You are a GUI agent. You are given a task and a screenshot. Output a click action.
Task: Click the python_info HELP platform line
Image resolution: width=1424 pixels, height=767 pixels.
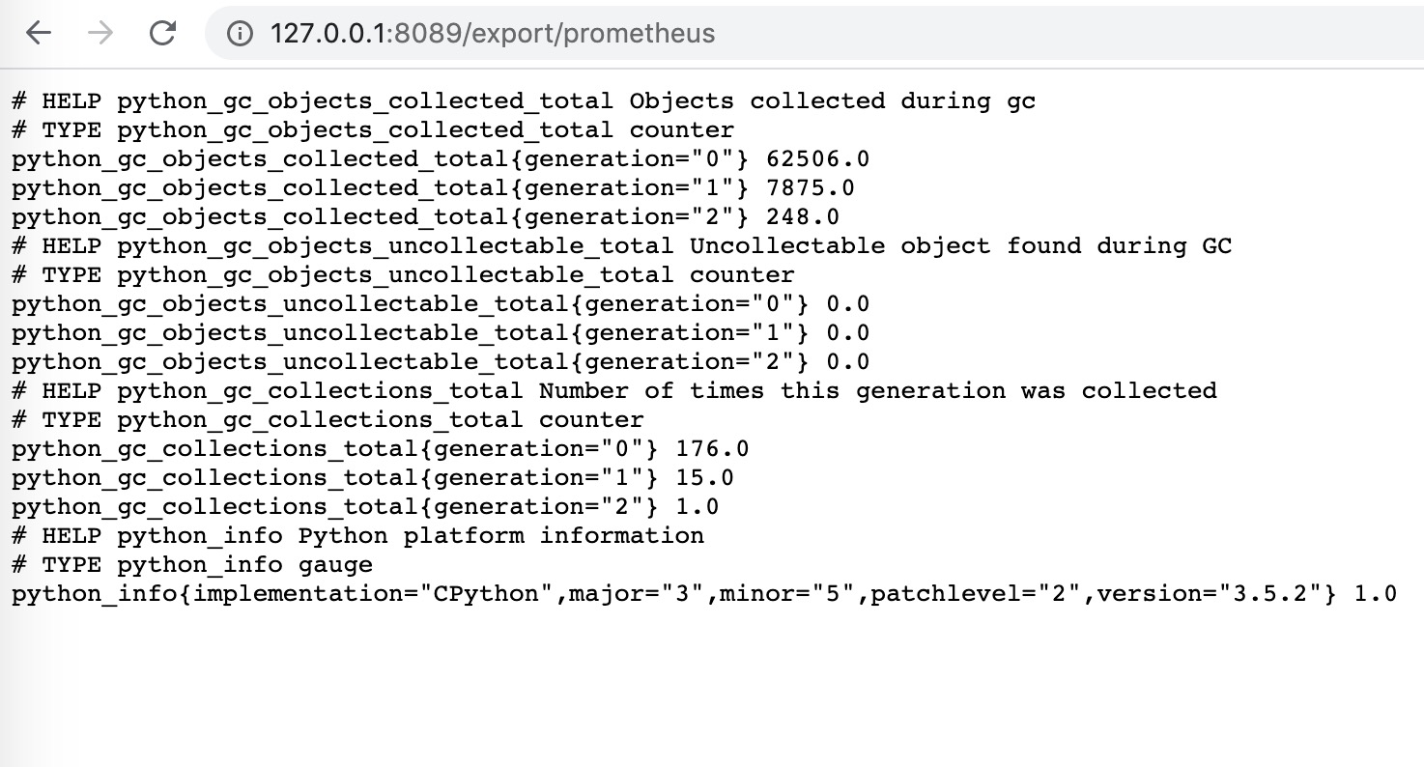357,536
